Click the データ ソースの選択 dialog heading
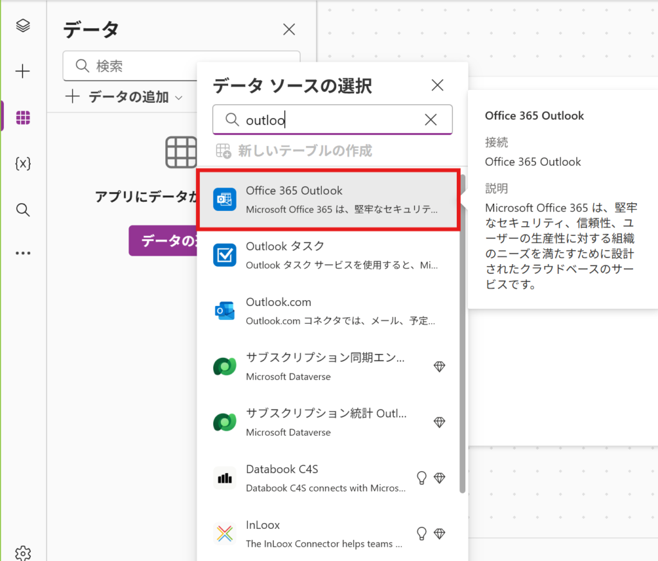The image size is (658, 561). (292, 86)
